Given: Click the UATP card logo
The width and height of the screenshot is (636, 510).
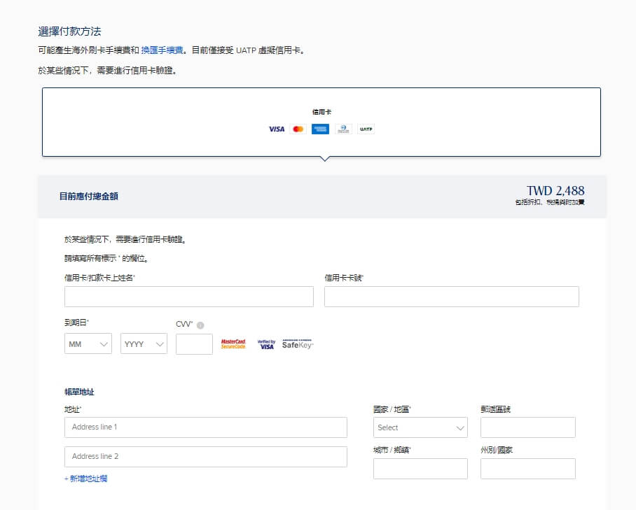Looking at the screenshot, I should tap(366, 129).
